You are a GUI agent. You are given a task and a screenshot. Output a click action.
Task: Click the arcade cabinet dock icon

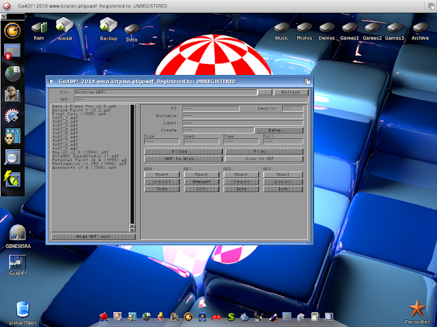point(202,317)
